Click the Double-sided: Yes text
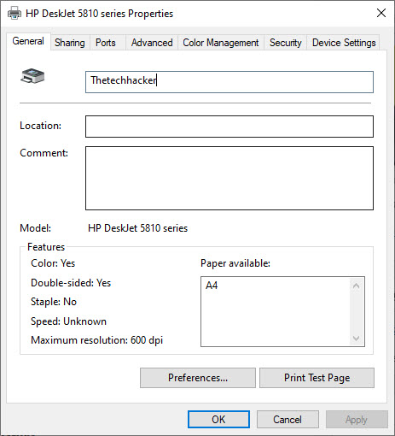The image size is (395, 436). click(x=71, y=283)
